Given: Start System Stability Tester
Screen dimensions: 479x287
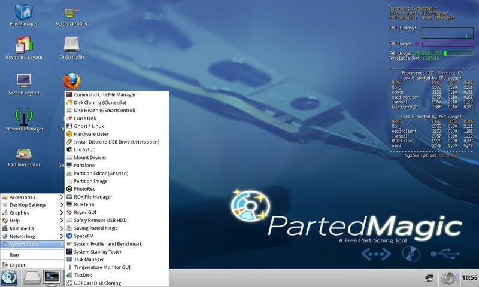Looking at the screenshot, I should (x=117, y=252).
